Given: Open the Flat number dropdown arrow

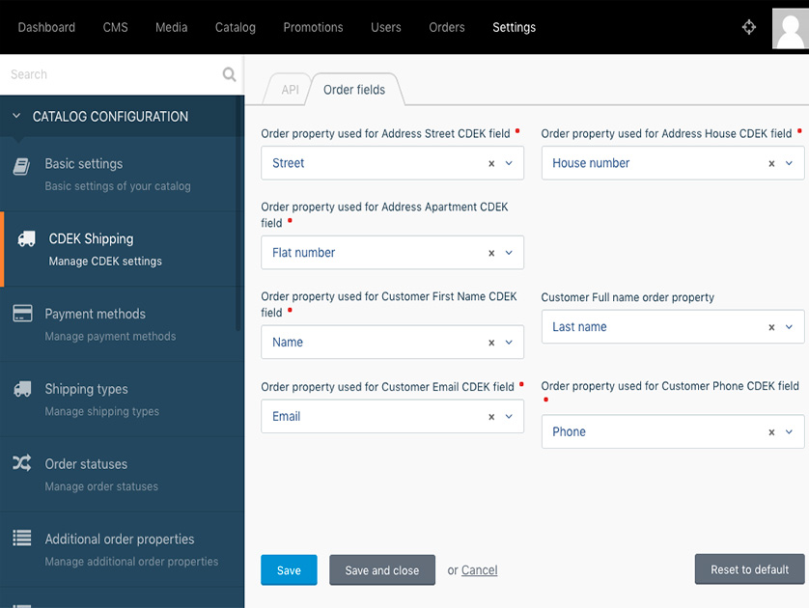Looking at the screenshot, I should click(509, 253).
